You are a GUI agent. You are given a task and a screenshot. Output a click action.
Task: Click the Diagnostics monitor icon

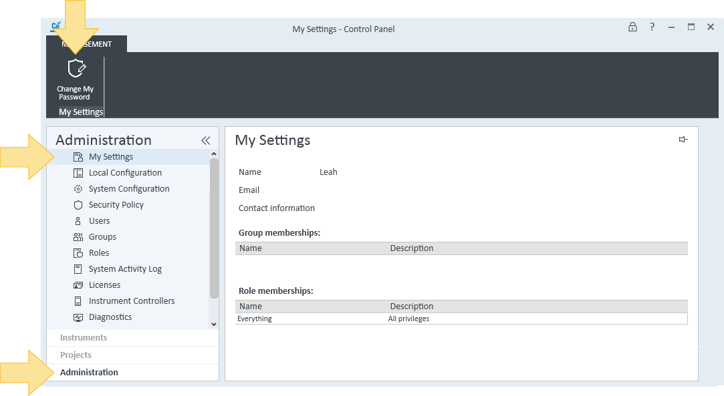point(78,317)
